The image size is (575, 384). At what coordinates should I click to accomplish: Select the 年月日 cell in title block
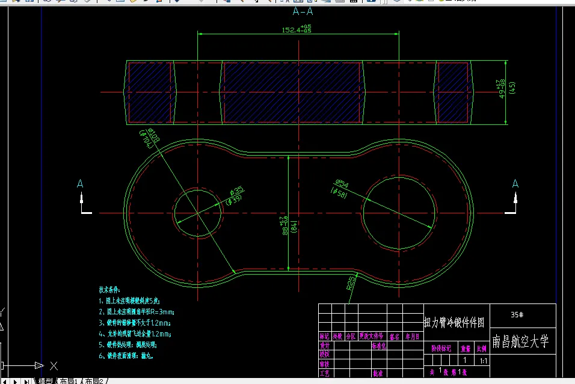tap(413, 337)
